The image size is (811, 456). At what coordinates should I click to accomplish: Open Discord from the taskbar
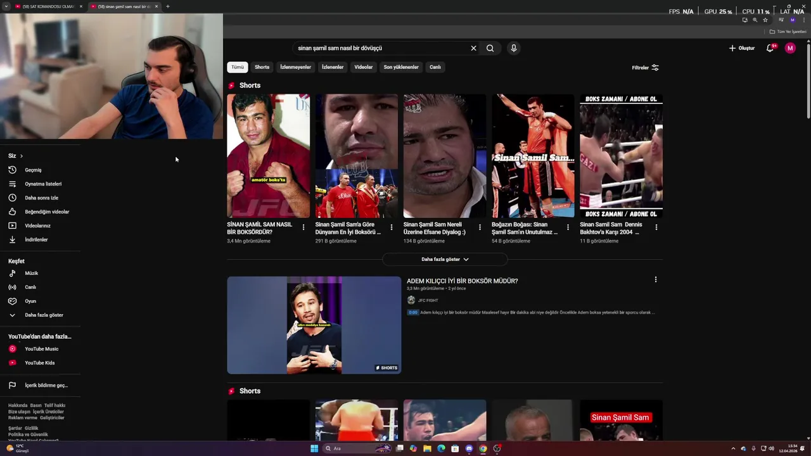click(x=469, y=448)
